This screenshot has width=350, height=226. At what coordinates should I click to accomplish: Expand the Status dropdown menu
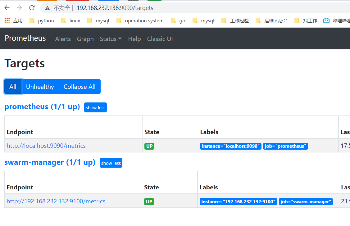click(111, 39)
